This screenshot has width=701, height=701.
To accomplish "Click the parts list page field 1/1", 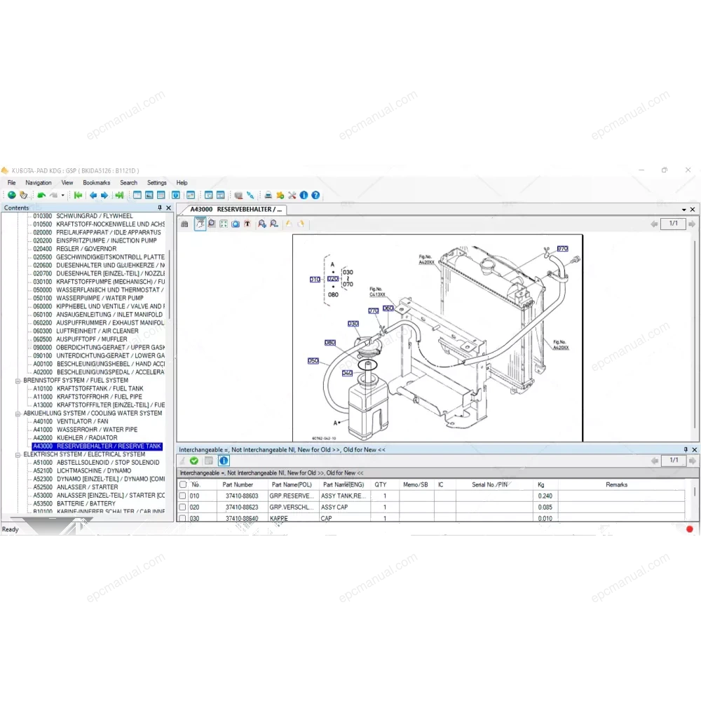I will point(674,460).
